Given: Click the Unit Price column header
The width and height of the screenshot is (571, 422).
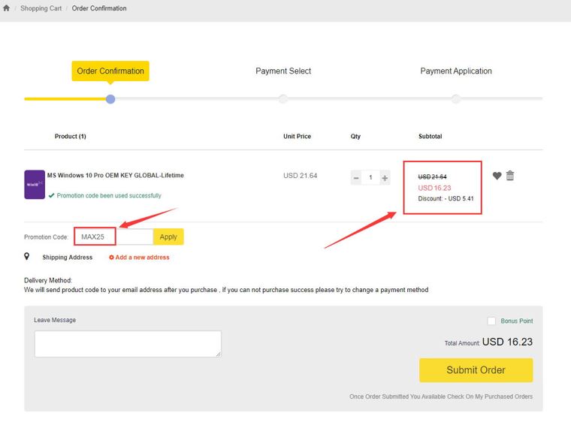Looking at the screenshot, I should point(298,136).
